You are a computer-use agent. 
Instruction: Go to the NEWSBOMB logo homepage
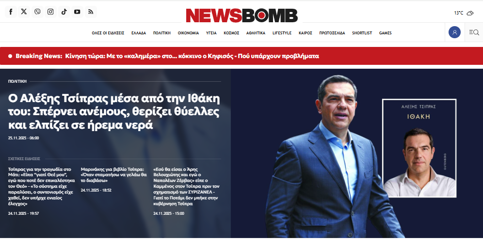click(242, 15)
